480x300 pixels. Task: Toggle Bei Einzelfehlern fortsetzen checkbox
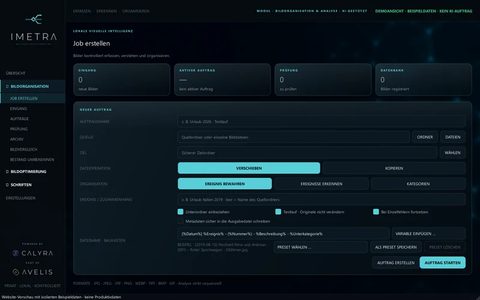click(376, 212)
